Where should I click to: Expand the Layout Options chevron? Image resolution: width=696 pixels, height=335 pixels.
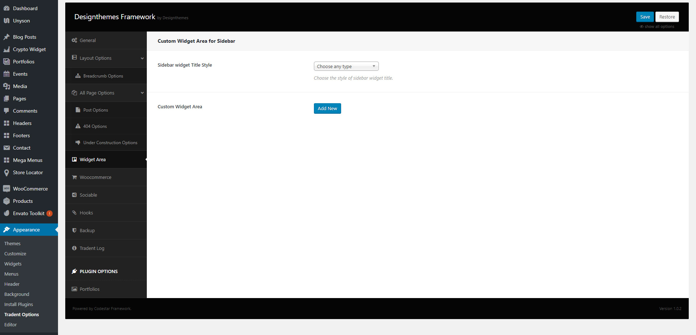(x=142, y=58)
